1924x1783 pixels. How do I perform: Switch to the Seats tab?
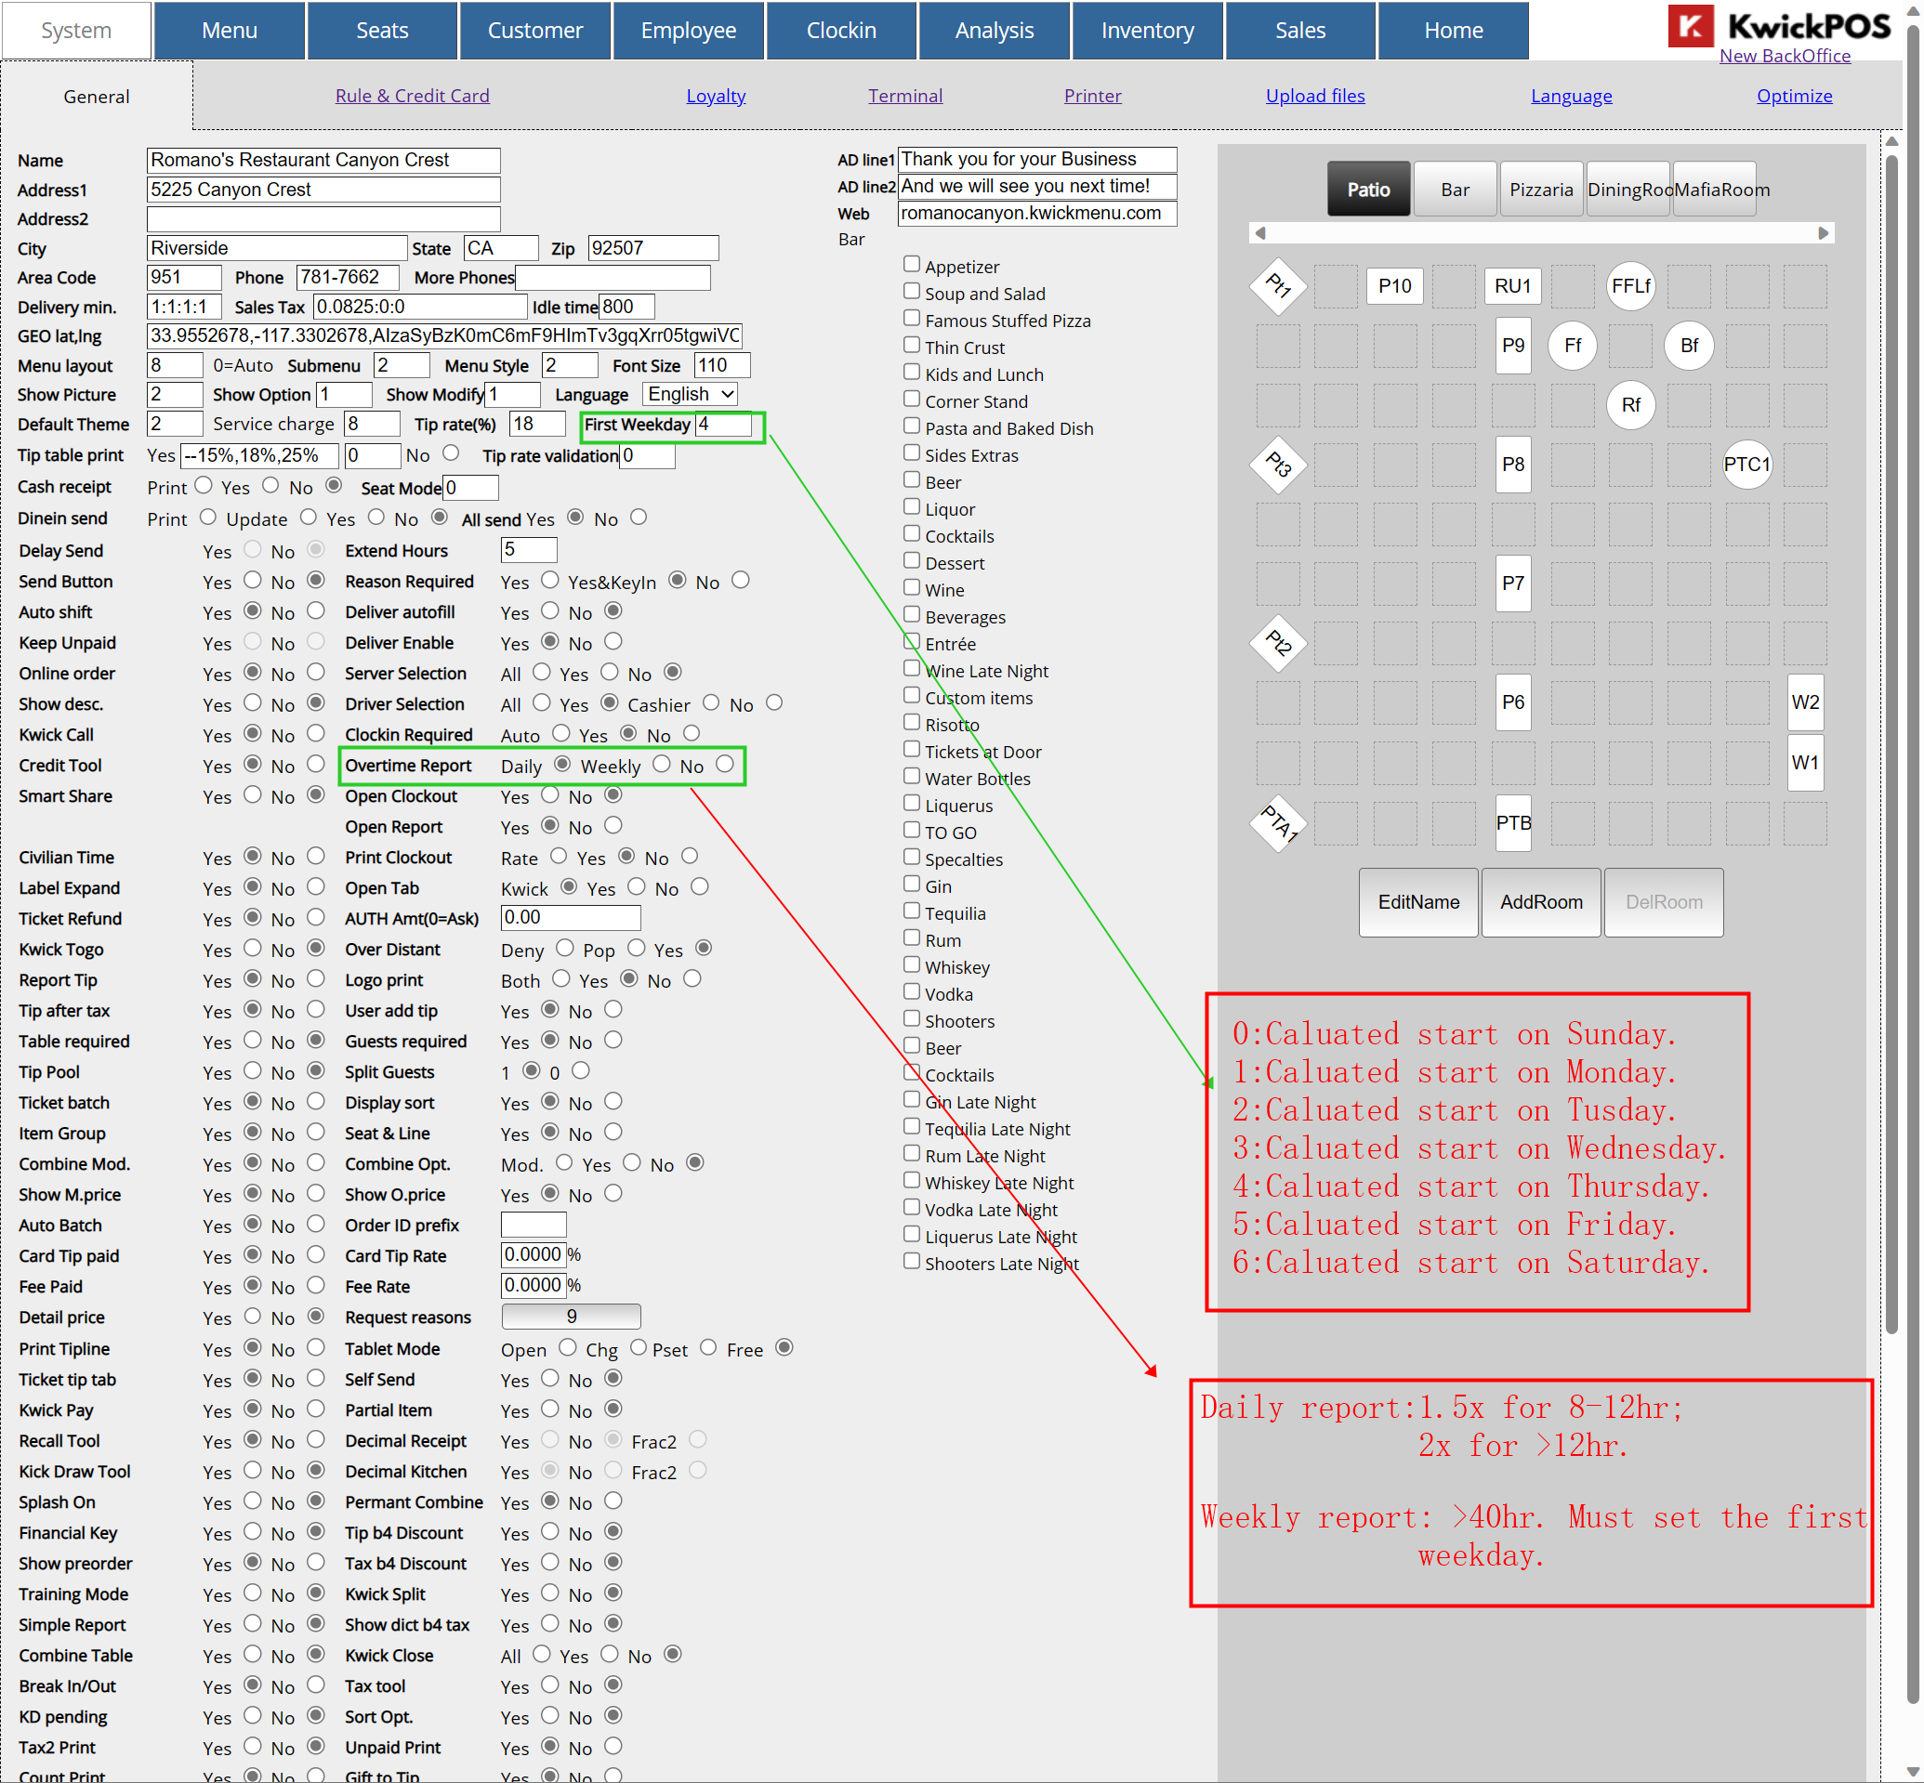coord(382,31)
